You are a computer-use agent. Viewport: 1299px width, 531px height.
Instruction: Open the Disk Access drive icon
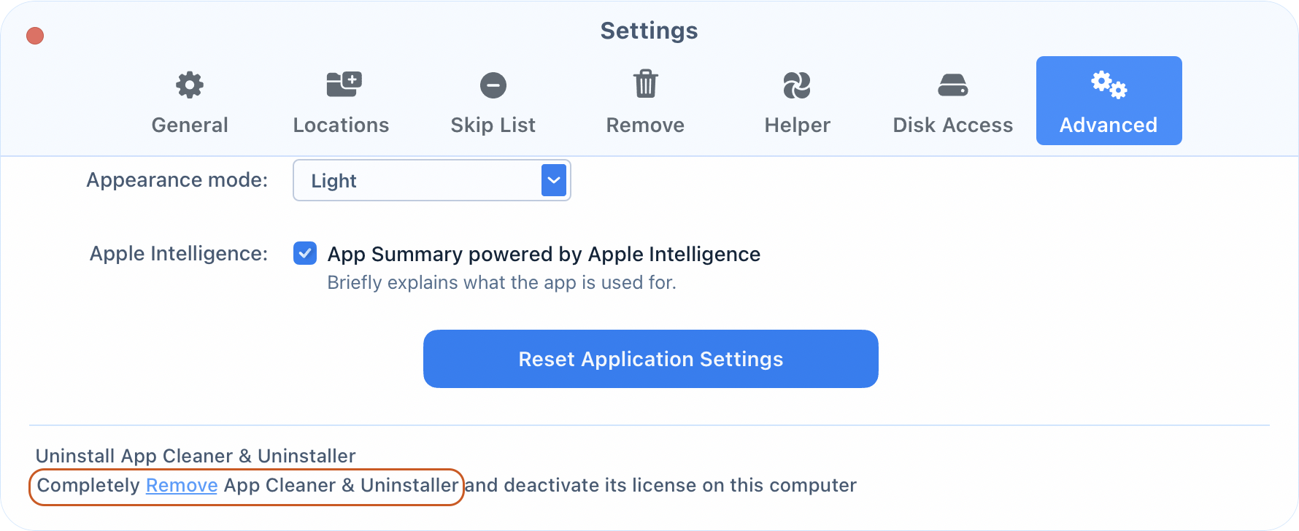pyautogui.click(x=953, y=85)
